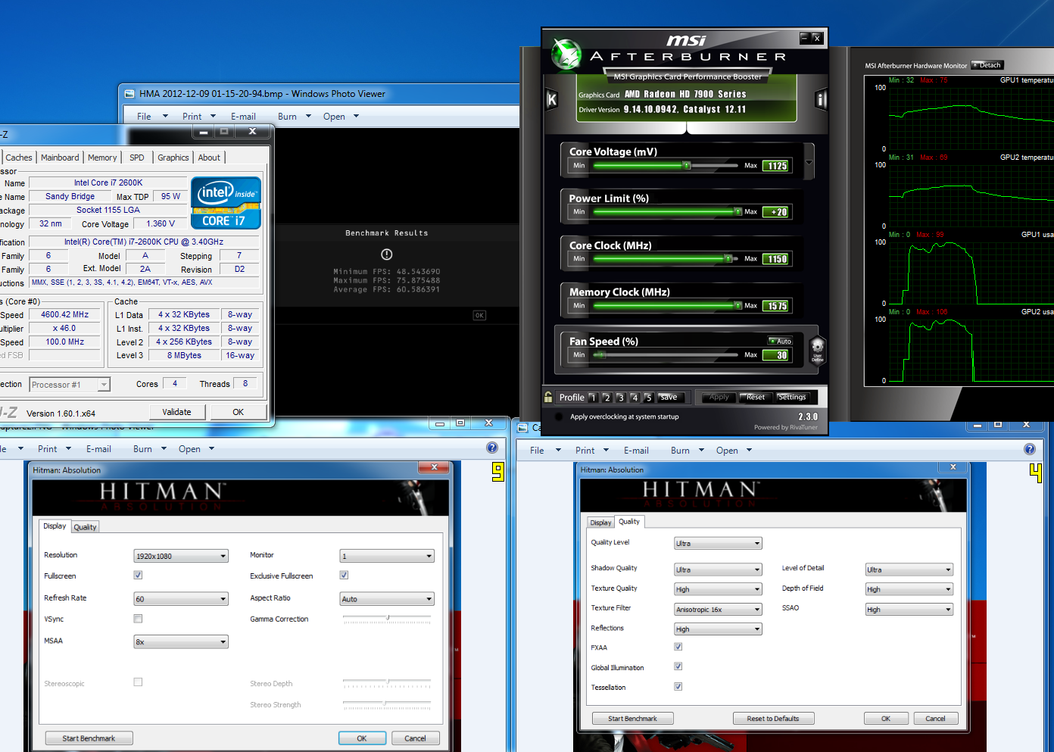Open Afterburner Settings
Screen dimensions: 1054x752
click(x=792, y=397)
